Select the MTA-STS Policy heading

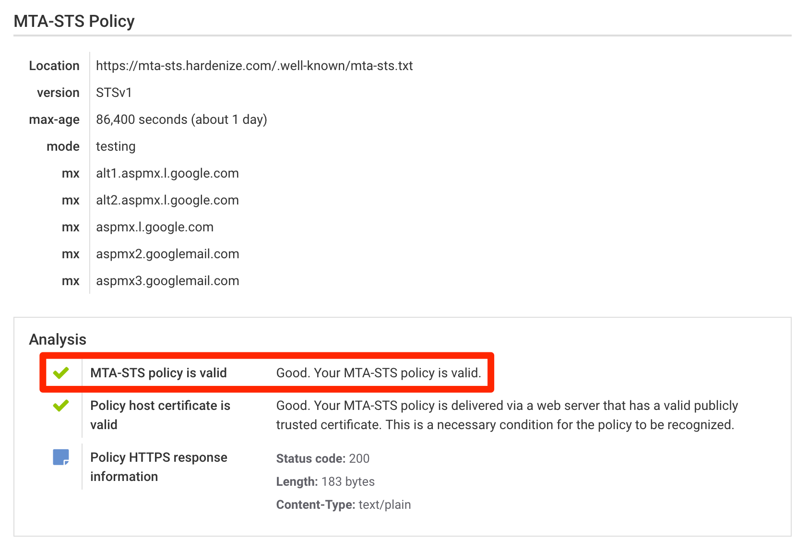coord(74,21)
